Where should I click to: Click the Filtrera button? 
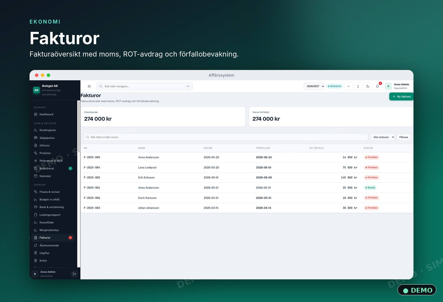tap(403, 137)
